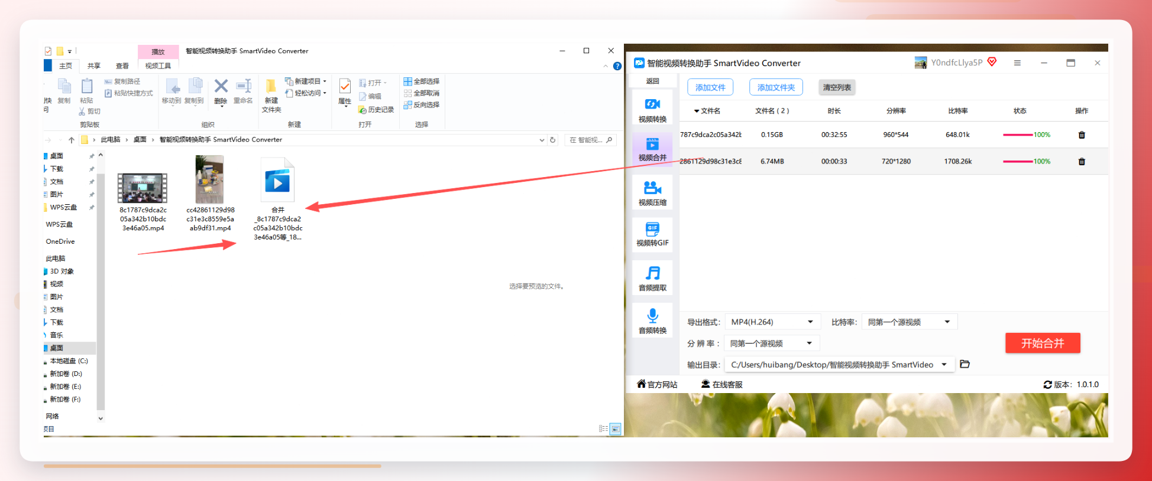Open the 在线客服 link
1152x481 pixels.
click(722, 385)
